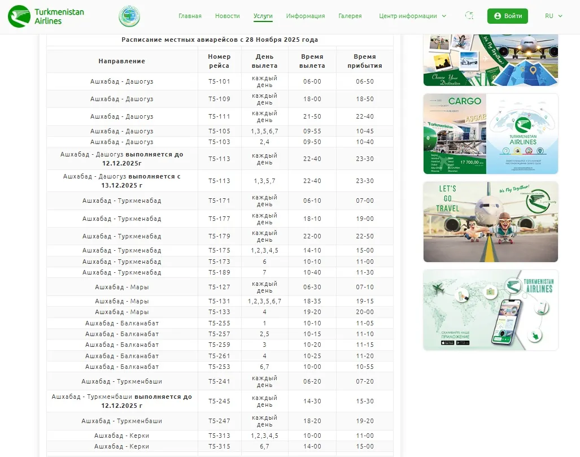Click flight number T5-101 in the table
Image resolution: width=580 pixels, height=457 pixels.
tap(219, 81)
